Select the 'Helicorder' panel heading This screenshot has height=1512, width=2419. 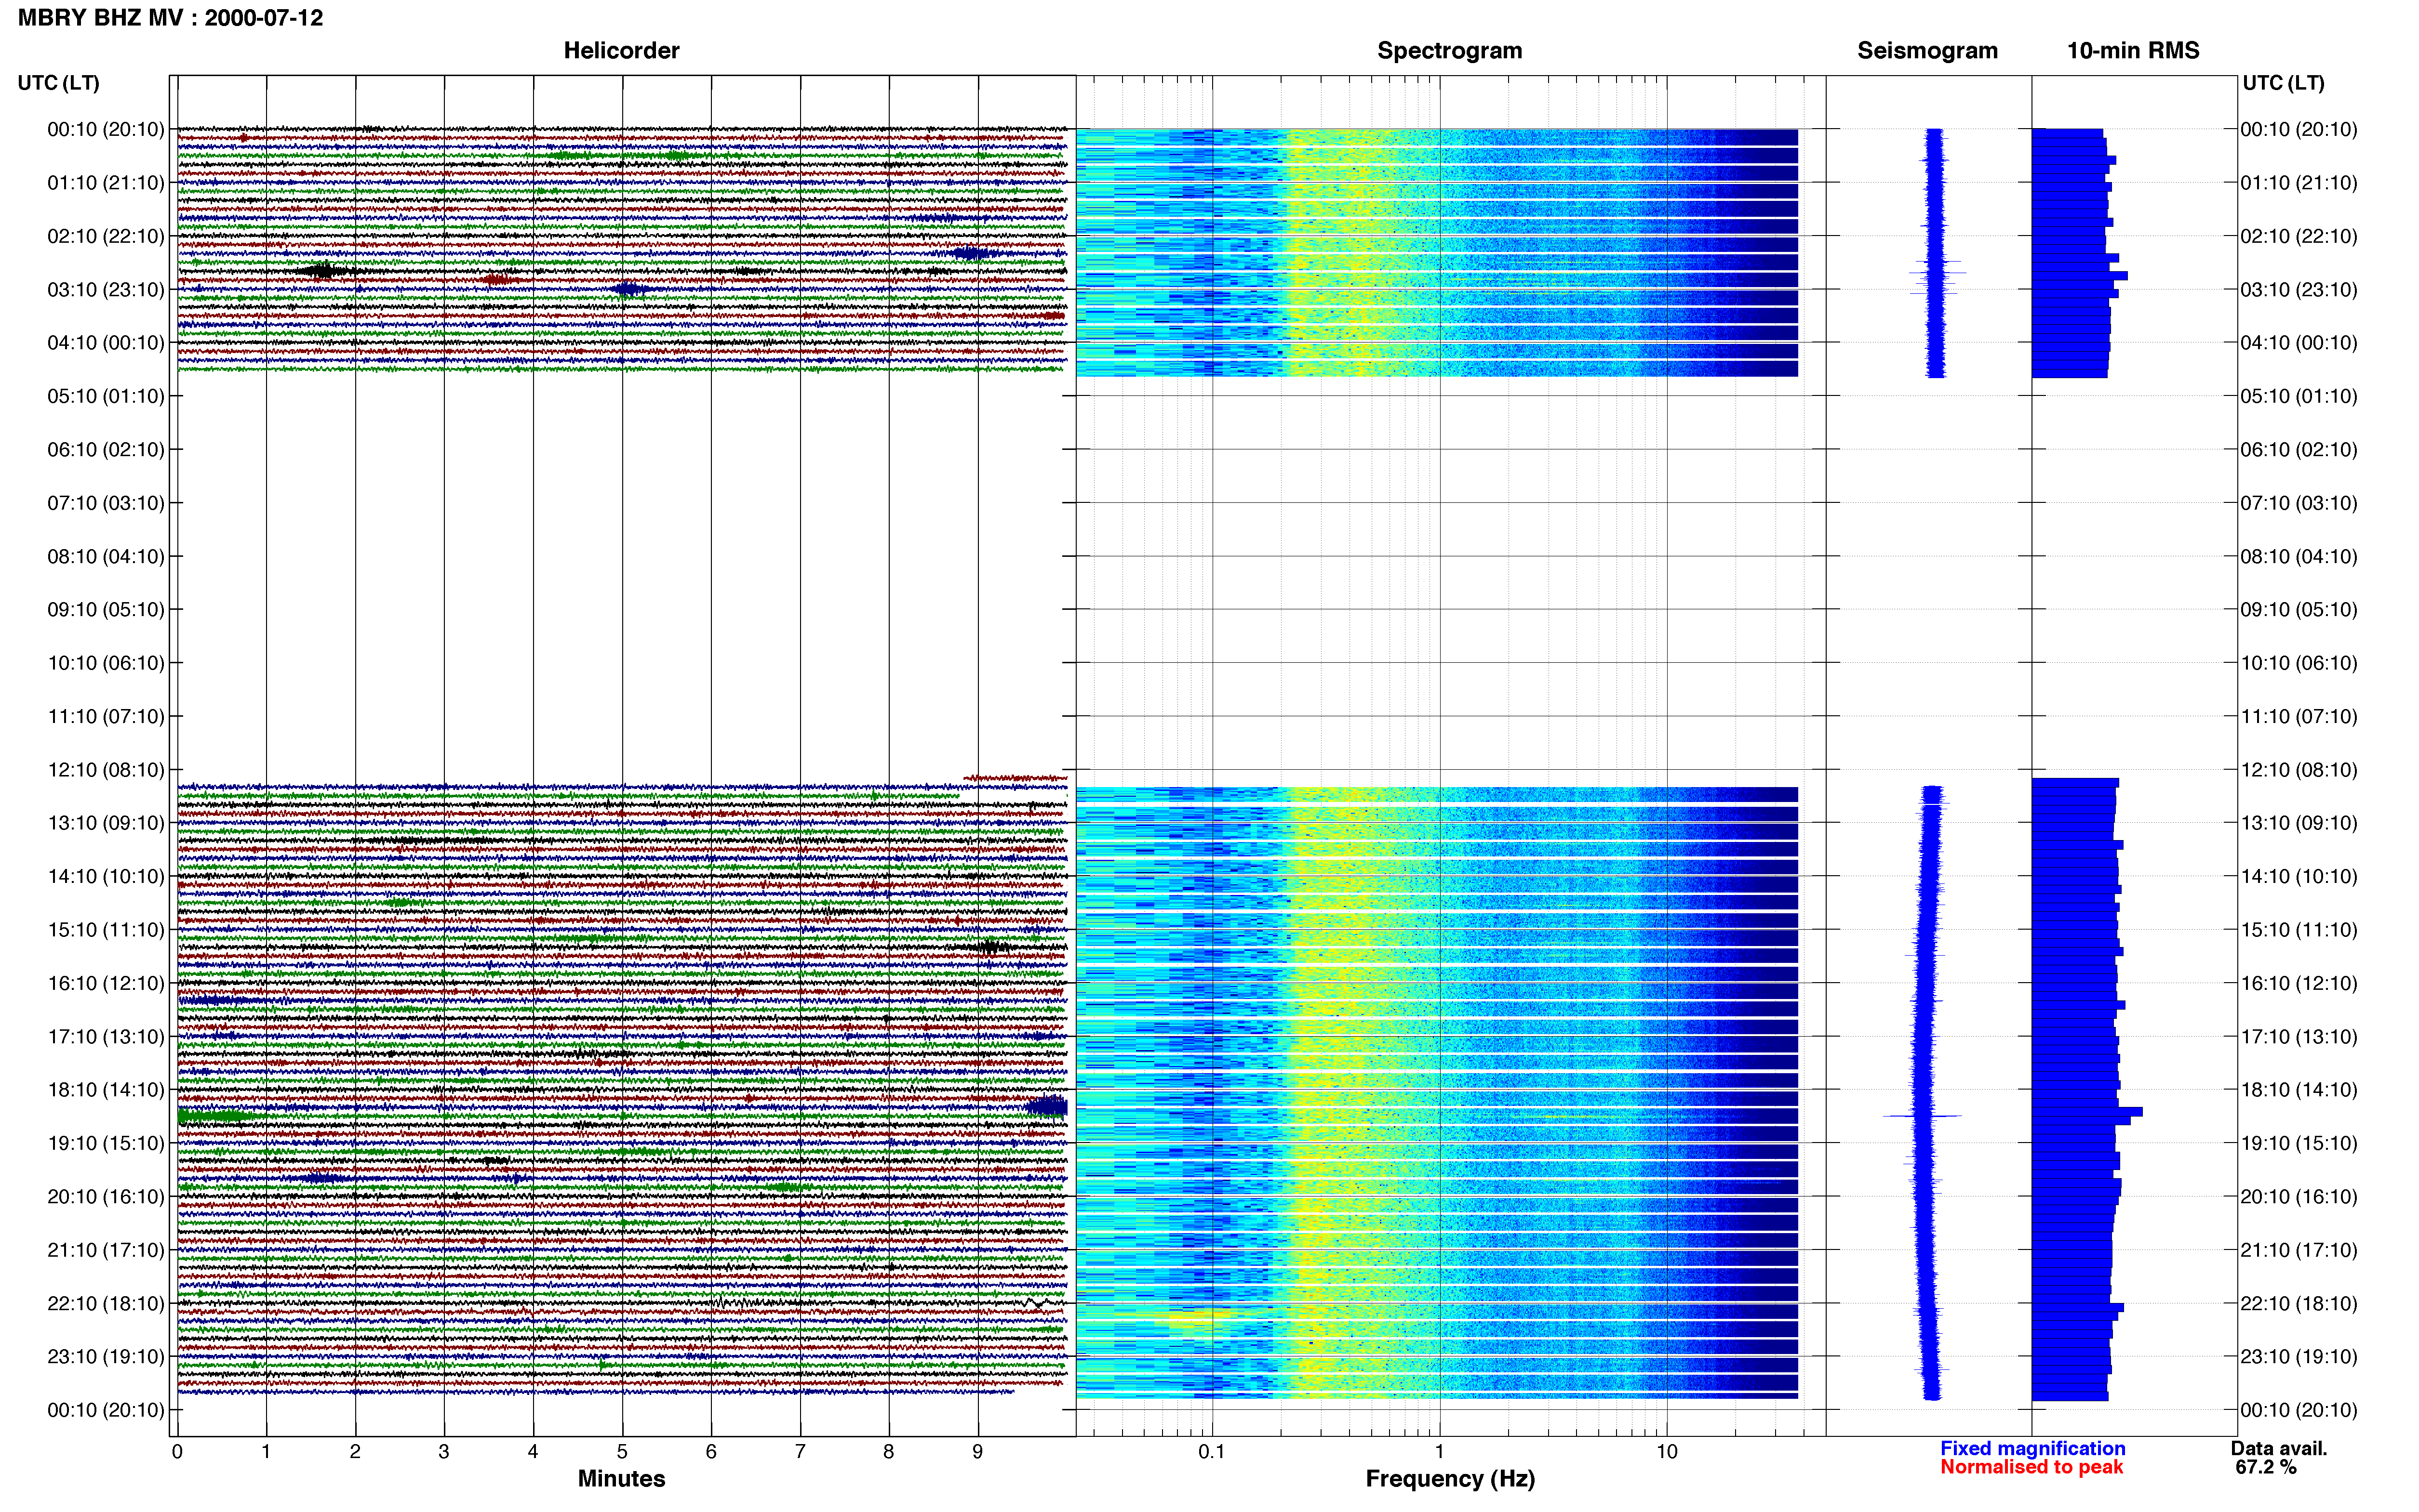pos(621,51)
